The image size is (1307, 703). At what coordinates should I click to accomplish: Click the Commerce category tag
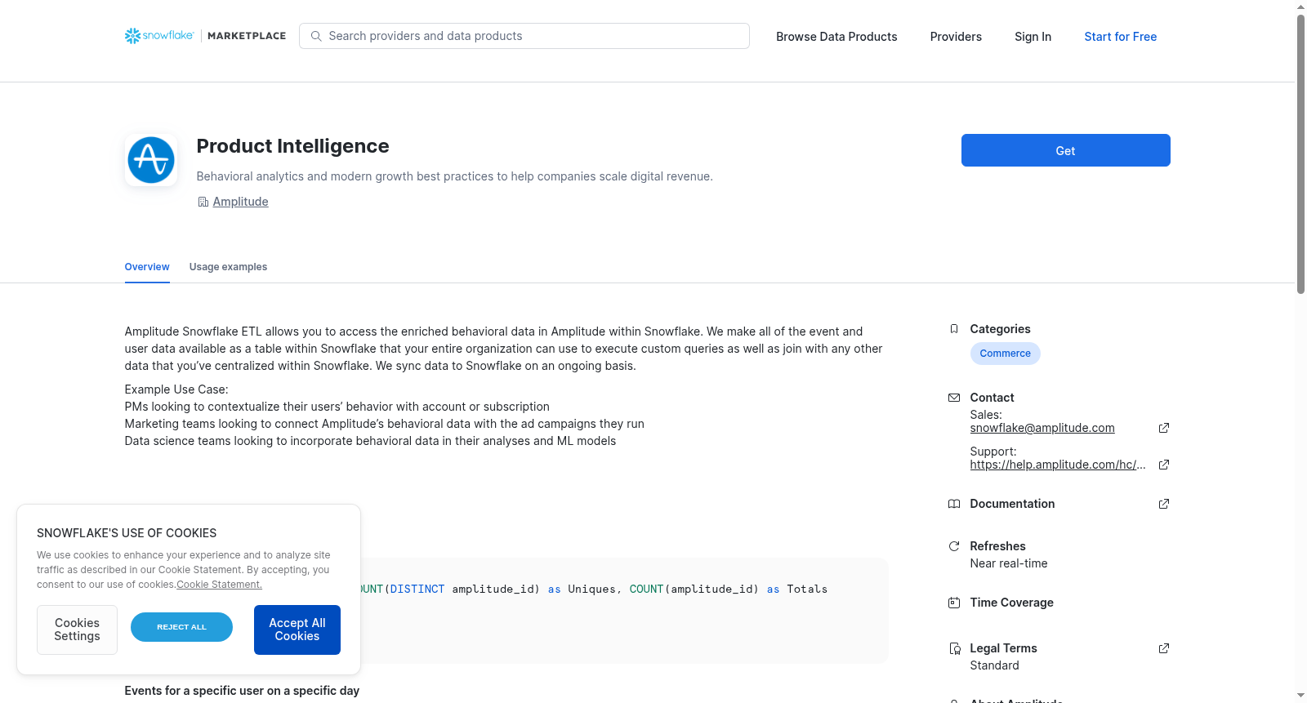1005,354
